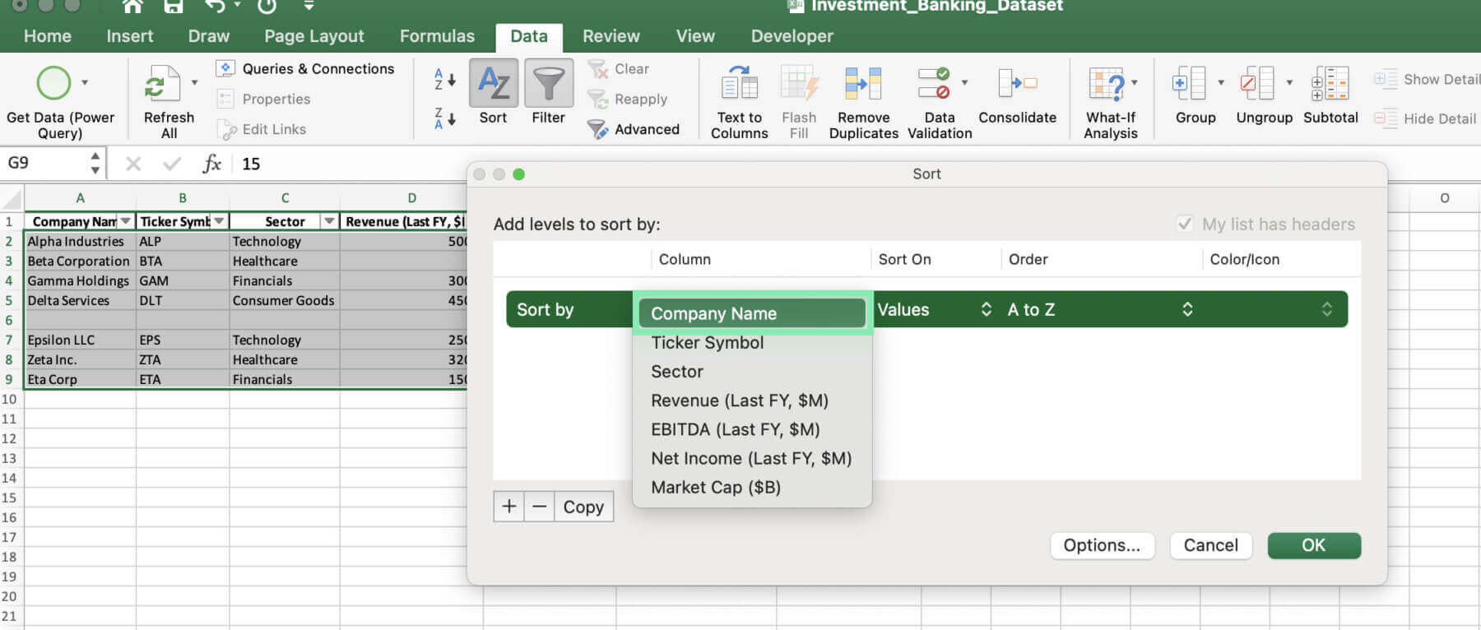The height and width of the screenshot is (630, 1481).
Task: Open the Sort On Values dropdown
Action: pyautogui.click(x=935, y=309)
